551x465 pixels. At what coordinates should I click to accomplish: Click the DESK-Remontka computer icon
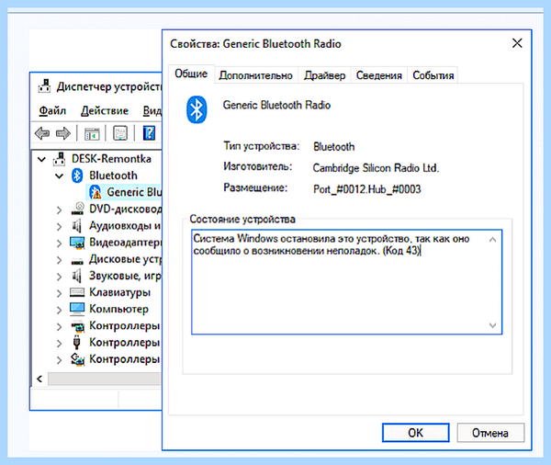pyautogui.click(x=60, y=159)
